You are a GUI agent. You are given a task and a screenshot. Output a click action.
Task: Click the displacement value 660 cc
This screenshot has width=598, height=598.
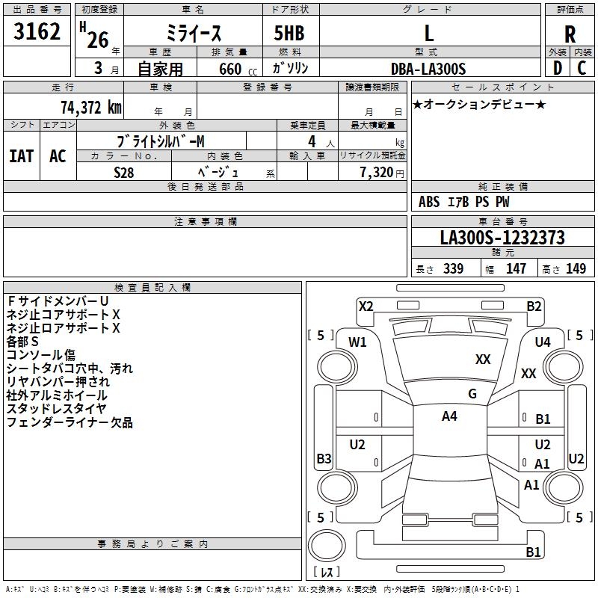pyautogui.click(x=238, y=69)
